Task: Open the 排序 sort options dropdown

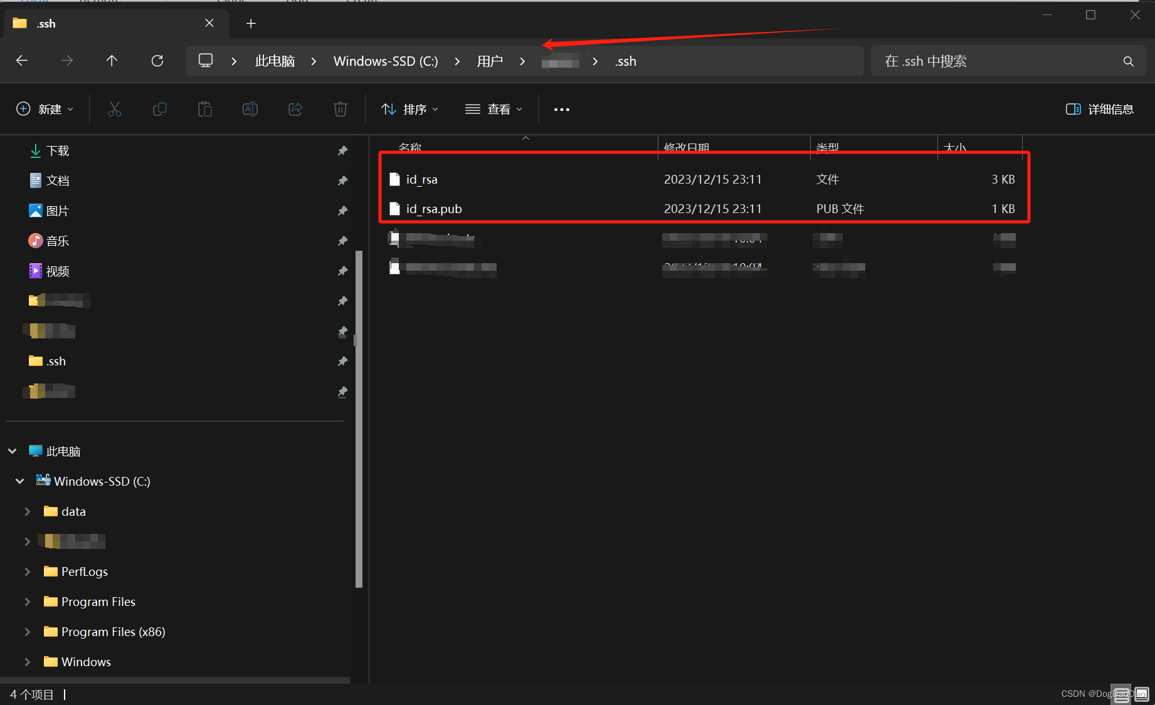Action: point(409,108)
